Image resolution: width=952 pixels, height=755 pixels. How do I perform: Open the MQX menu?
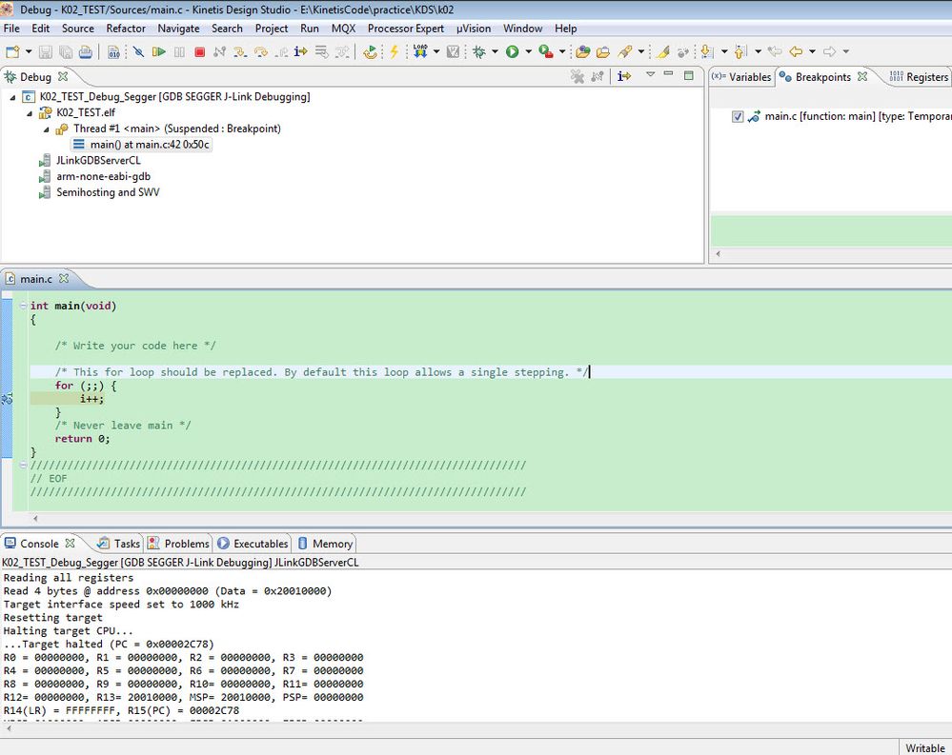pos(343,29)
